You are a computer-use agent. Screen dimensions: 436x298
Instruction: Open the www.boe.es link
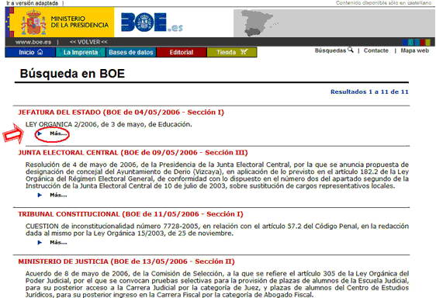tap(33, 42)
